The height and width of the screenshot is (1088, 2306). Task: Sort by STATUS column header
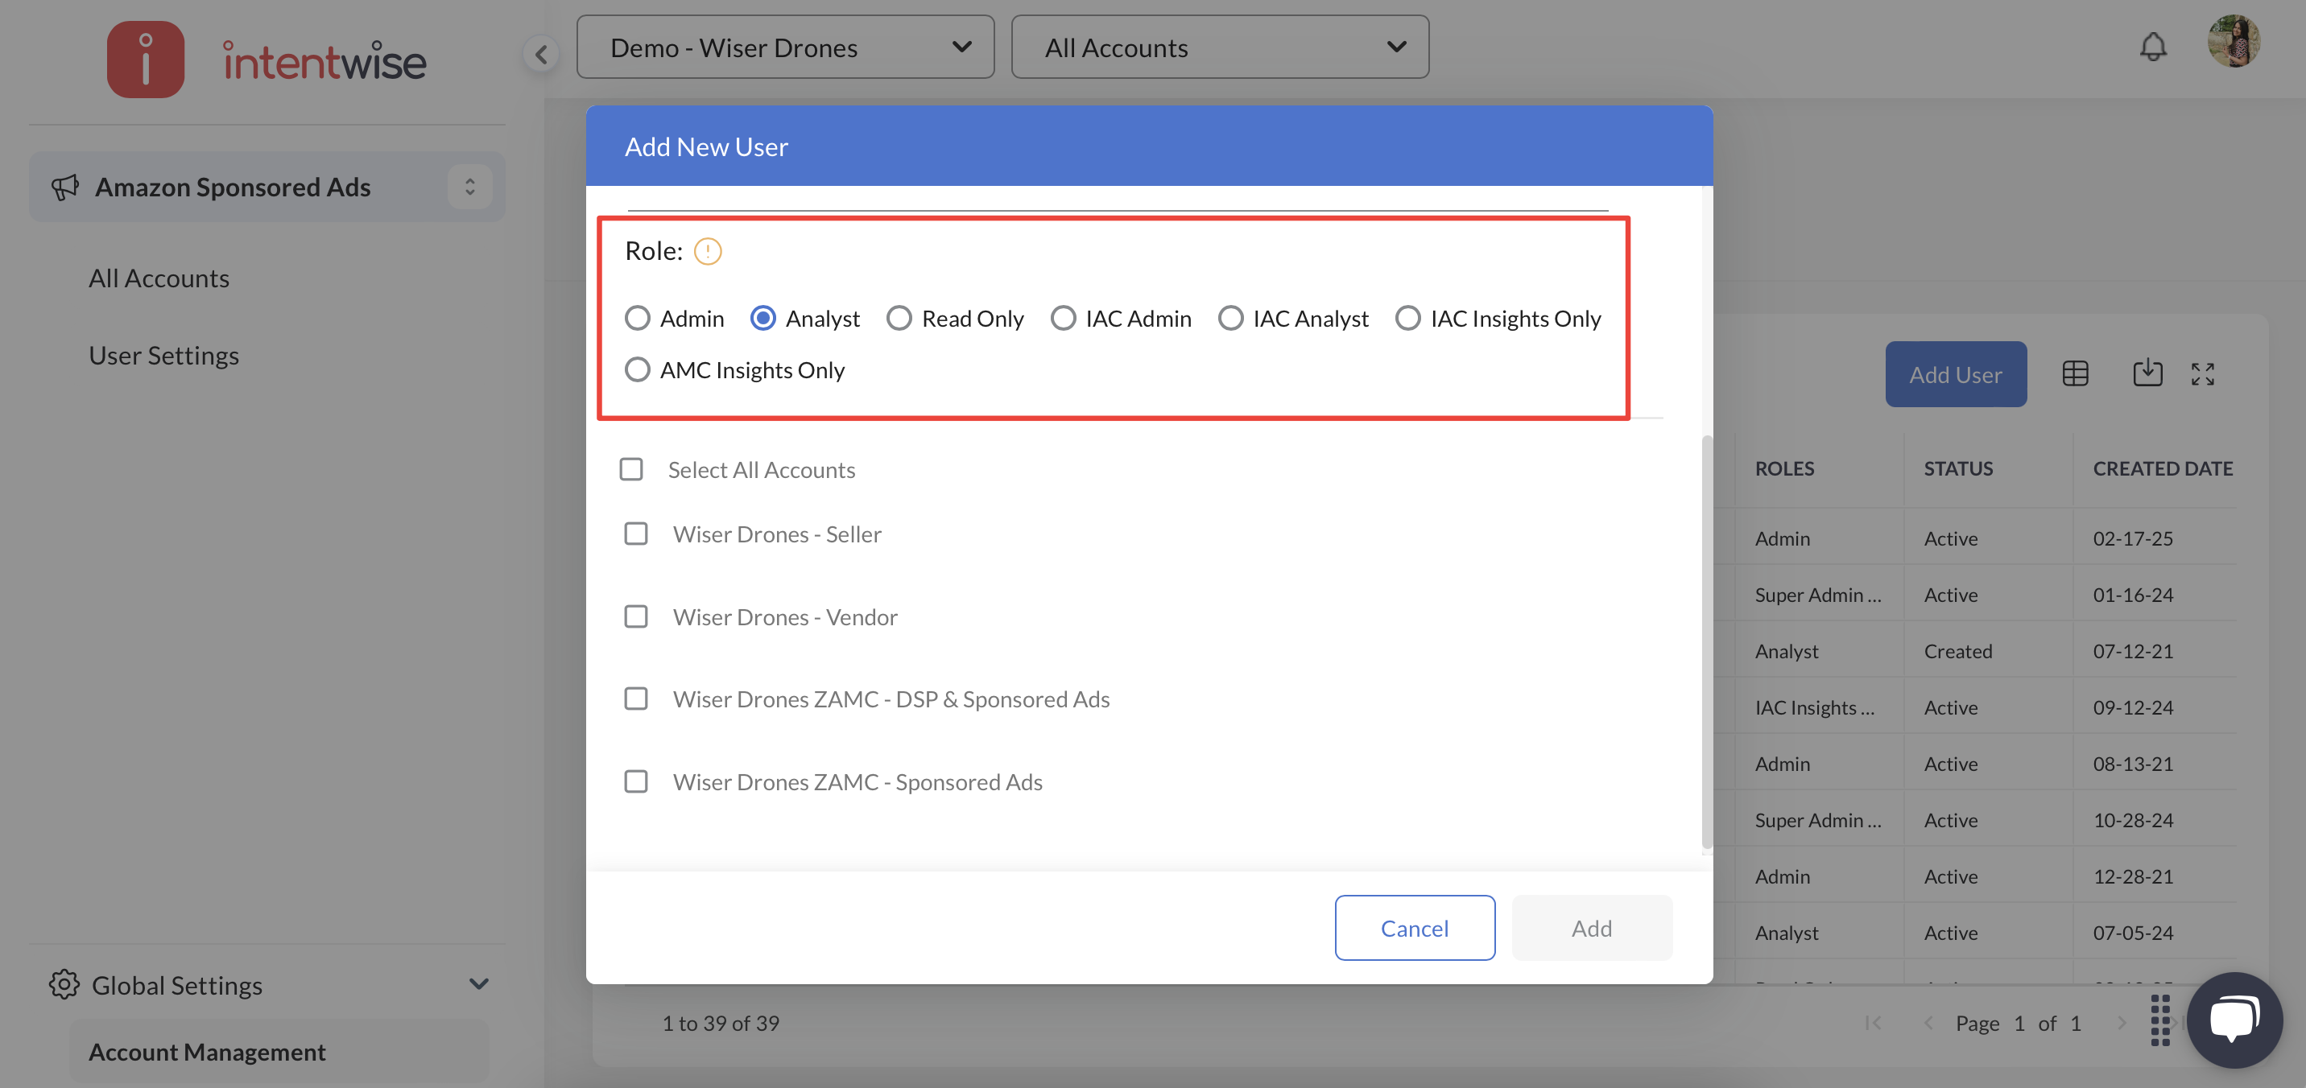point(1958,469)
